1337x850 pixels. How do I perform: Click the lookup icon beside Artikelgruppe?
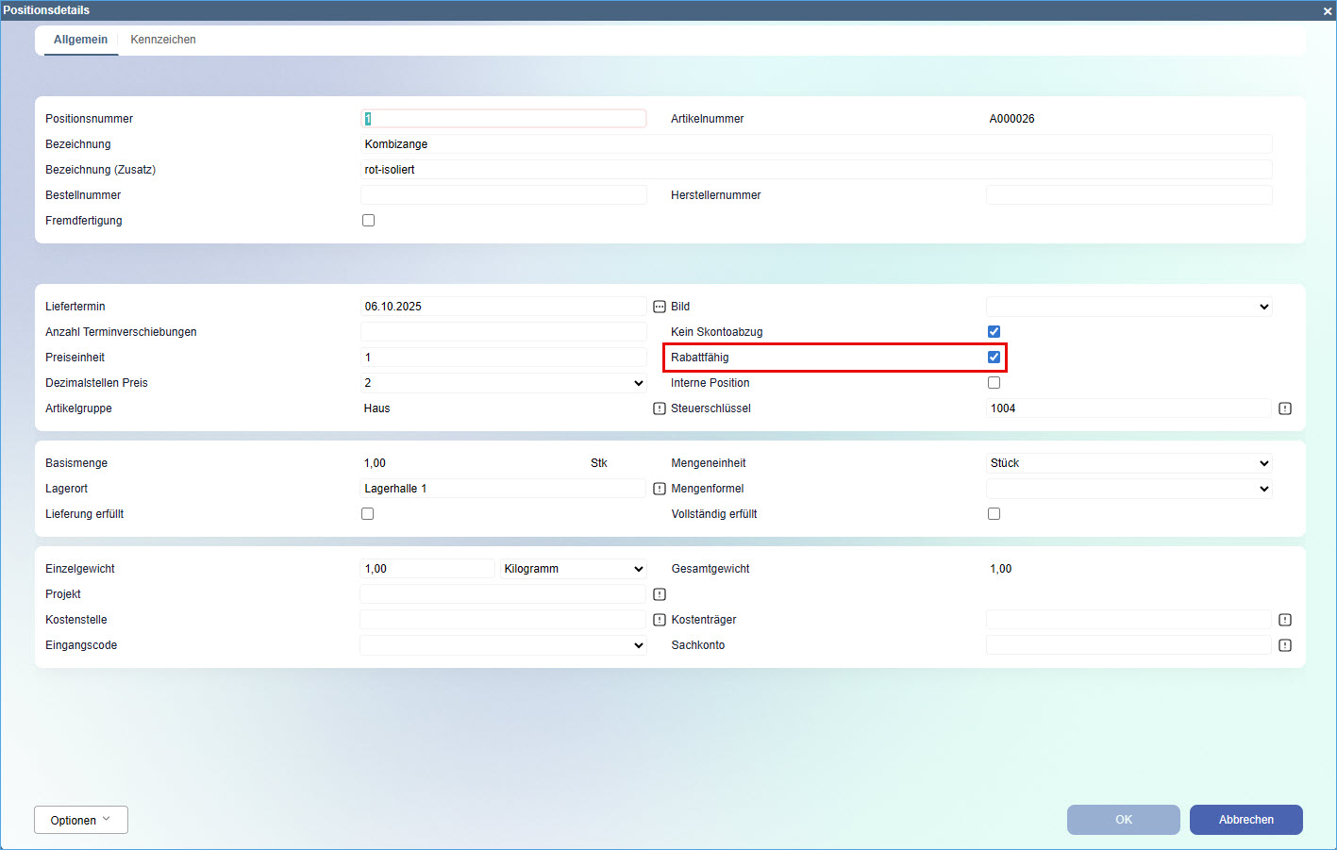click(x=660, y=408)
